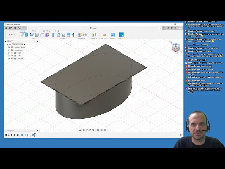
Task: Select the Hole tool icon
Action: pyautogui.click(x=37, y=35)
